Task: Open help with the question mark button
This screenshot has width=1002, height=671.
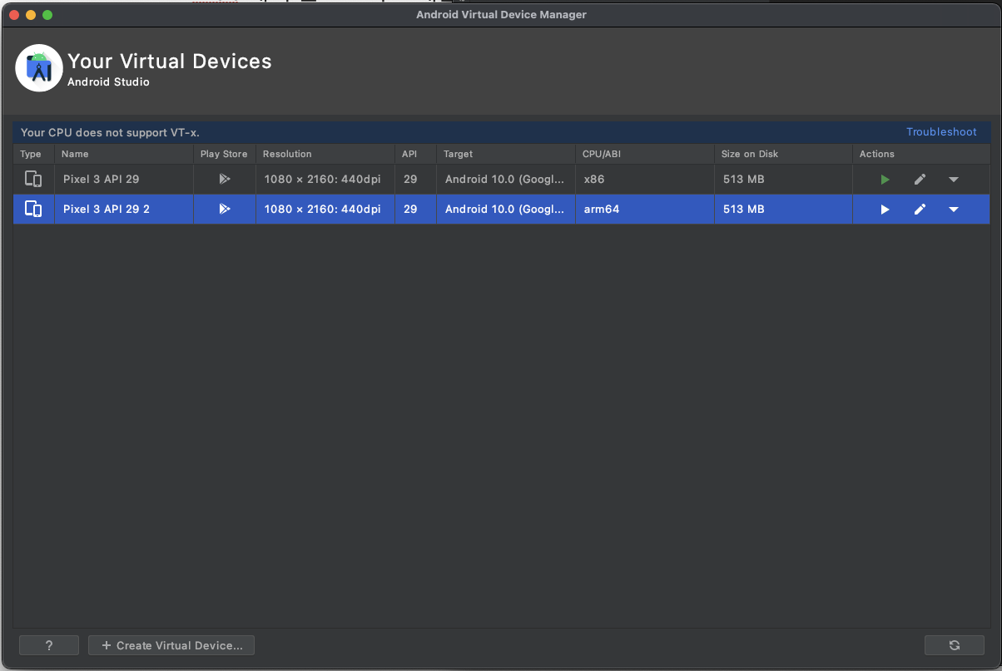Action: point(49,645)
